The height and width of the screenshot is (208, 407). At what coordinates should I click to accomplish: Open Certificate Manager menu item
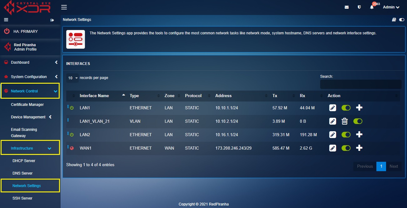27,105
